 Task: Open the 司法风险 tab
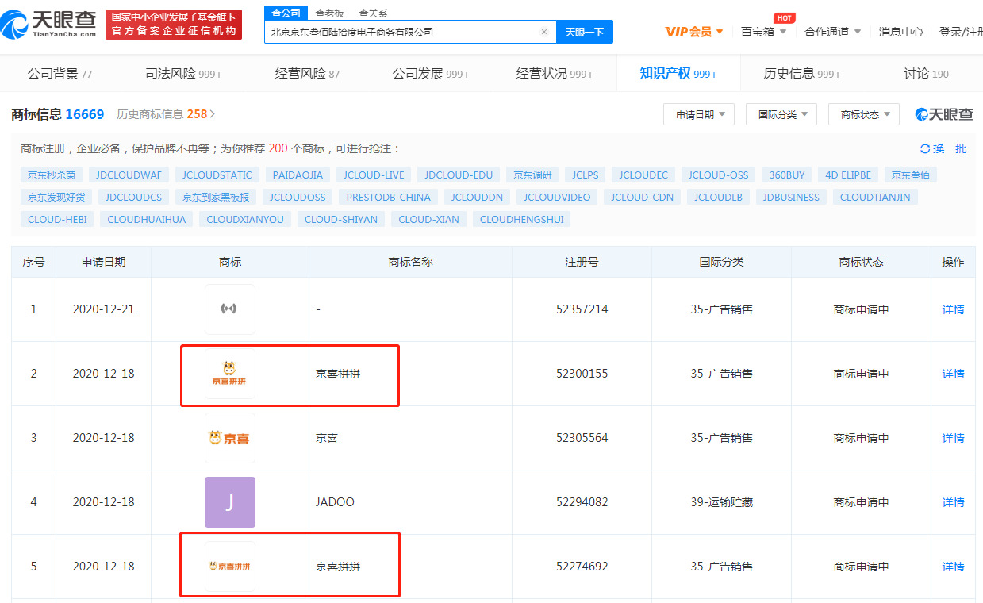tap(183, 74)
